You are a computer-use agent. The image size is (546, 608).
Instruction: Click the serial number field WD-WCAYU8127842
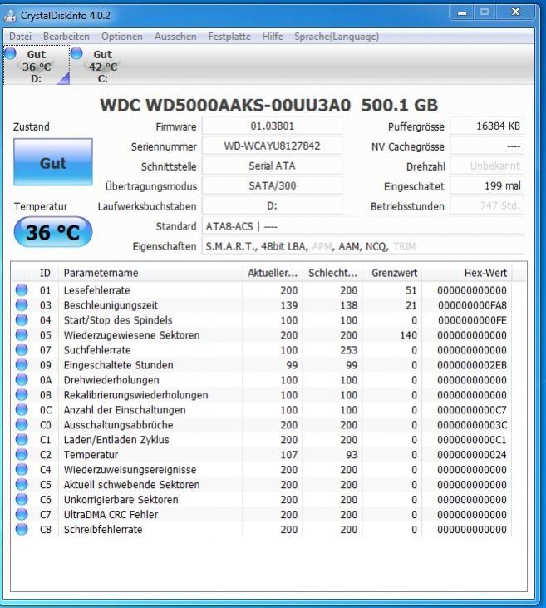tap(272, 146)
